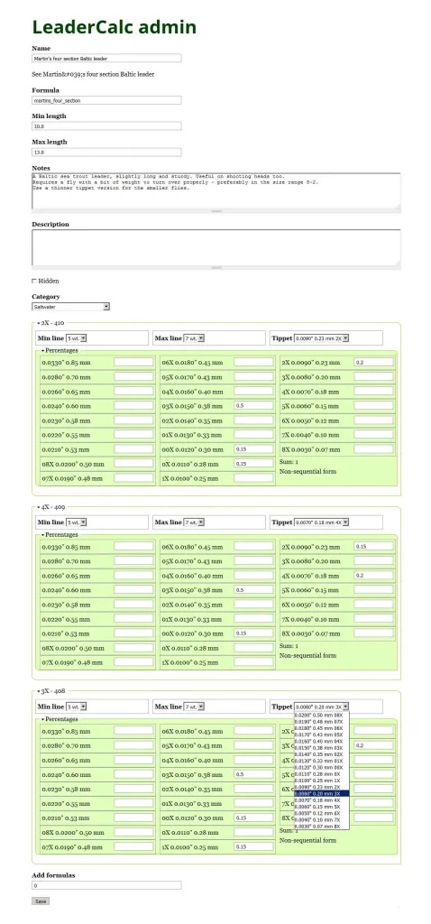Focus the Min length field
Viewport: 431px width, 924px height.
[x=106, y=126]
